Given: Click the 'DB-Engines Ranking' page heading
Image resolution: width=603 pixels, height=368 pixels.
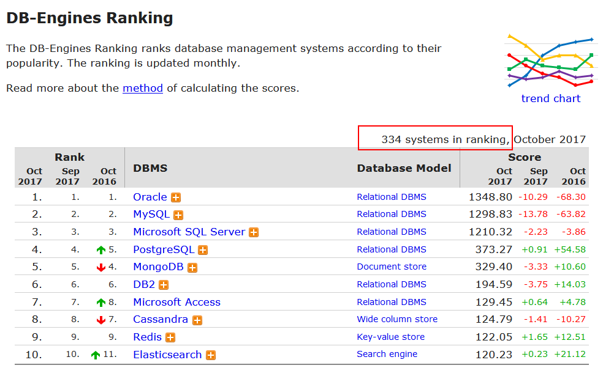Looking at the screenshot, I should pos(89,18).
